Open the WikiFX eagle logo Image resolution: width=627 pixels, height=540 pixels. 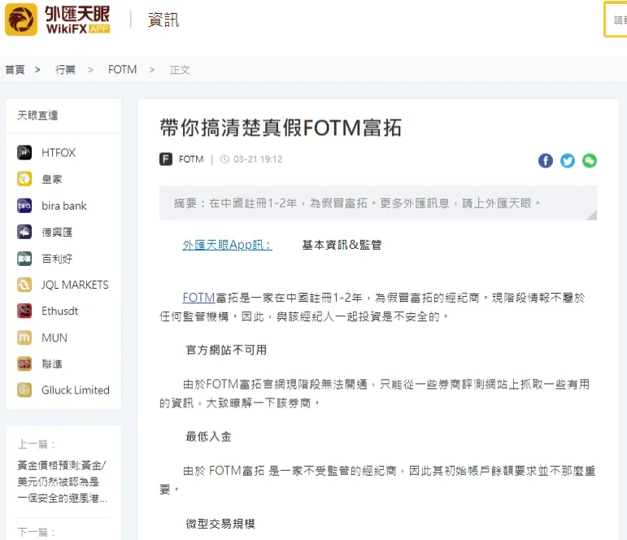[x=21, y=20]
